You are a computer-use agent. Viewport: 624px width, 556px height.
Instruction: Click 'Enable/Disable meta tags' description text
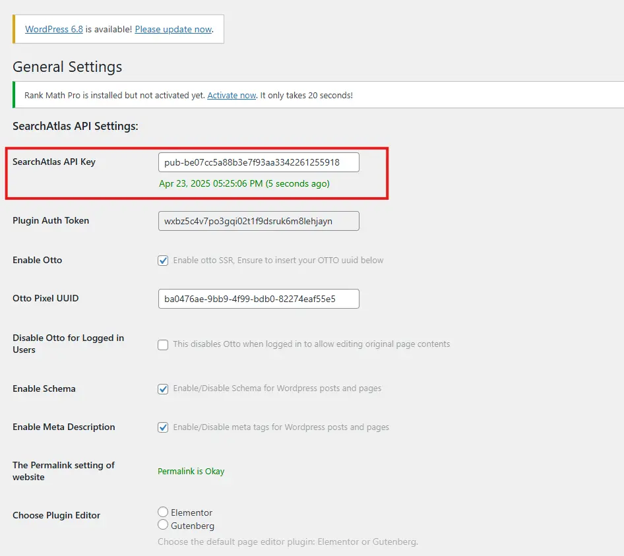pyautogui.click(x=281, y=427)
